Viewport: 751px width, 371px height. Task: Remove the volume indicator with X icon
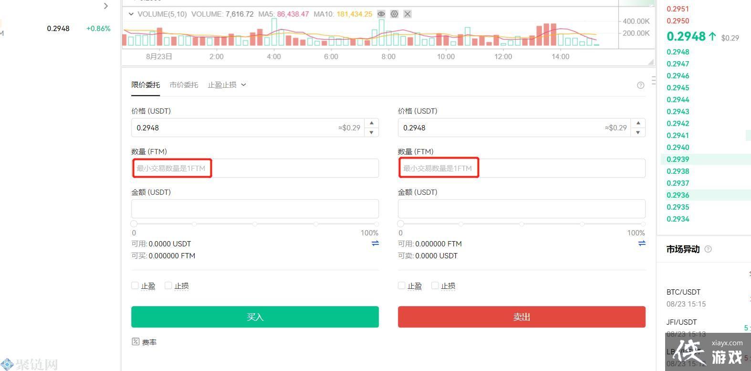407,14
